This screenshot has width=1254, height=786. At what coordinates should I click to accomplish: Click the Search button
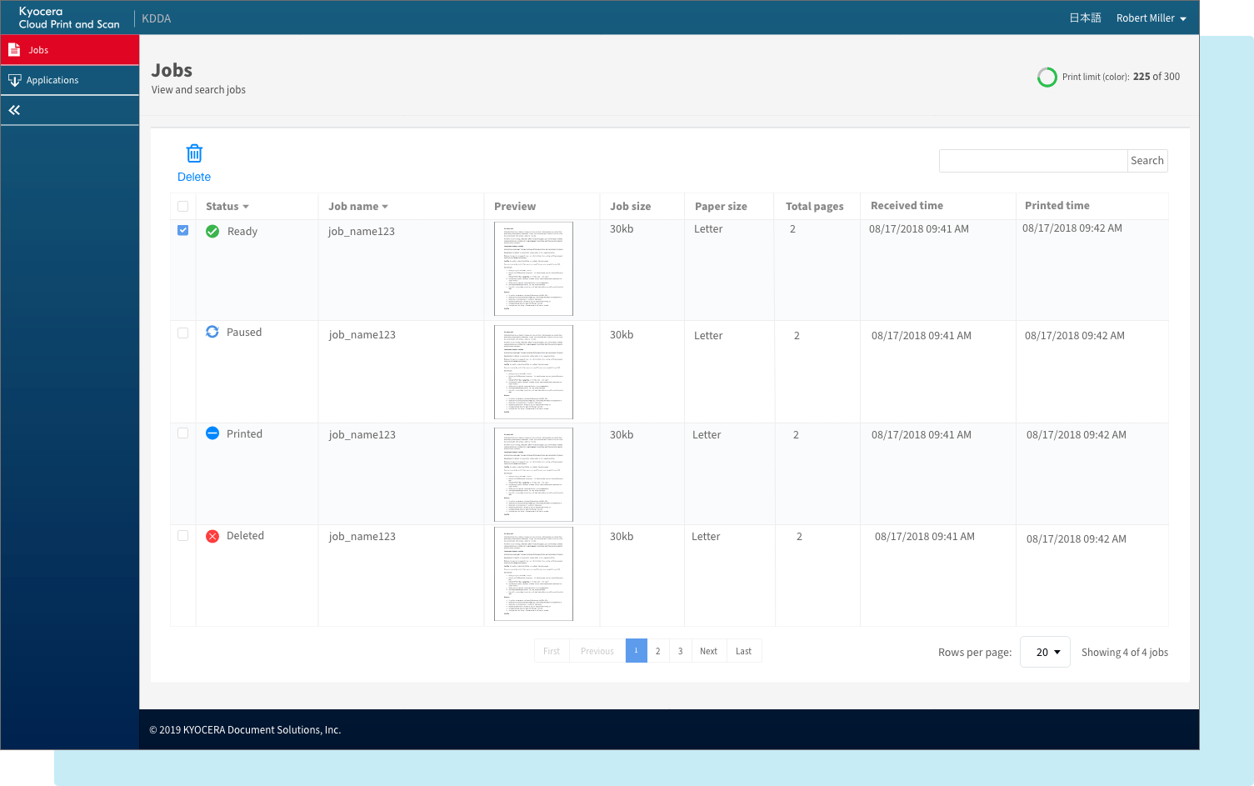point(1147,161)
